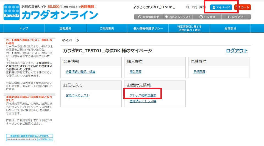Image resolution: width=264 pixels, height=146 pixels.
Task: Click ログアウト button with key icon
Action: click(x=236, y=17)
